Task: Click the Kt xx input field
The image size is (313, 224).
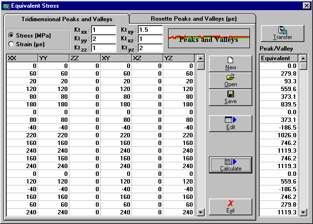Action: [x=104, y=30]
